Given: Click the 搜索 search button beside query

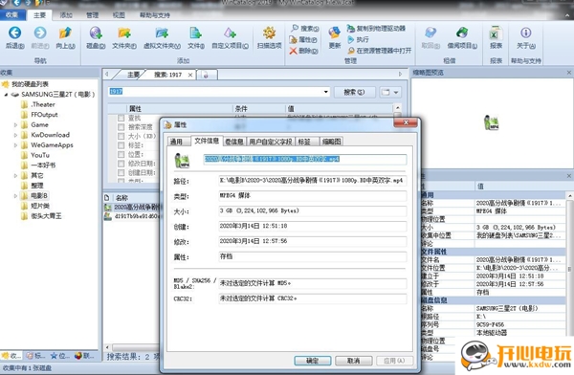Looking at the screenshot, I should pyautogui.click(x=354, y=92).
